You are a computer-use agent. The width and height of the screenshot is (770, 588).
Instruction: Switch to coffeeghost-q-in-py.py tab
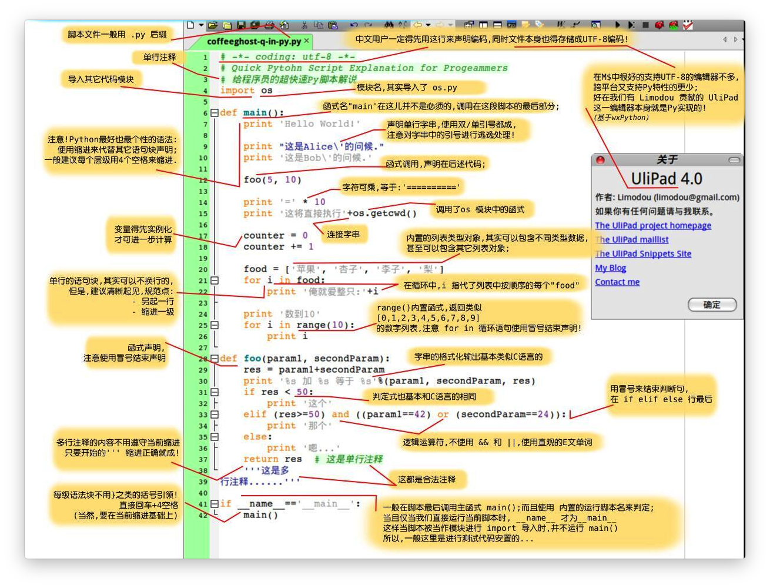pos(254,41)
